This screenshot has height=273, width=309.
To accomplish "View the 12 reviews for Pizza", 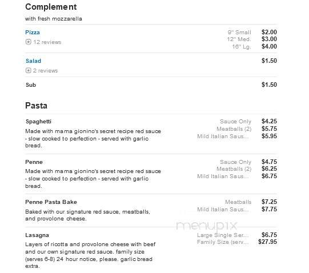I will tap(47, 42).
